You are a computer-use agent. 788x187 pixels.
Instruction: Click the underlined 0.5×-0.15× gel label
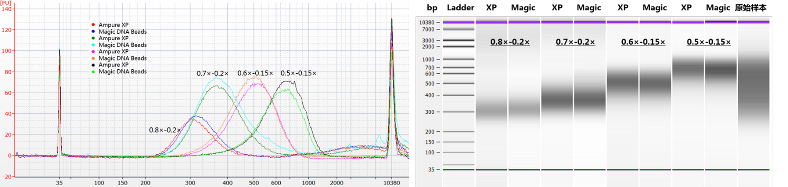[x=708, y=42]
